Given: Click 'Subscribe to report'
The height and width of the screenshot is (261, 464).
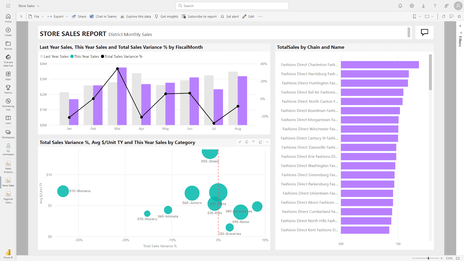Looking at the screenshot, I should tap(199, 16).
